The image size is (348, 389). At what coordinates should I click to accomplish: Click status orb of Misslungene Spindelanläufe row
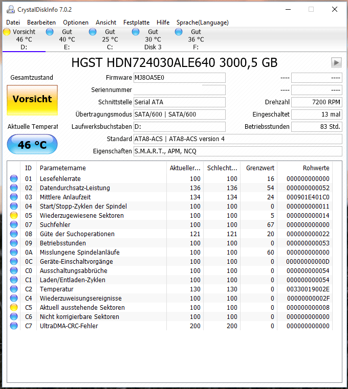coord(14,252)
